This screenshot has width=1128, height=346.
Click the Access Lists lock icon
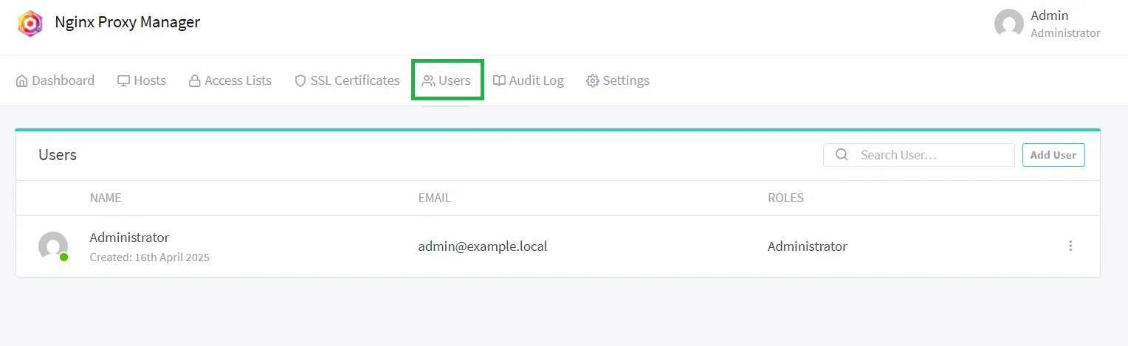click(x=195, y=81)
